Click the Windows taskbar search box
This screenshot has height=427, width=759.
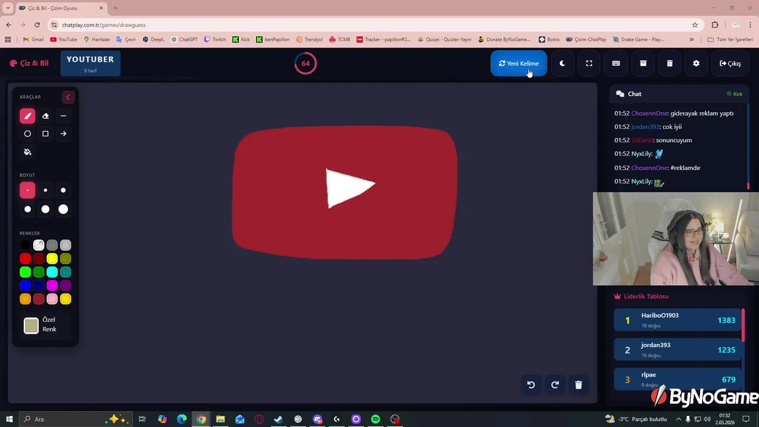(76, 419)
